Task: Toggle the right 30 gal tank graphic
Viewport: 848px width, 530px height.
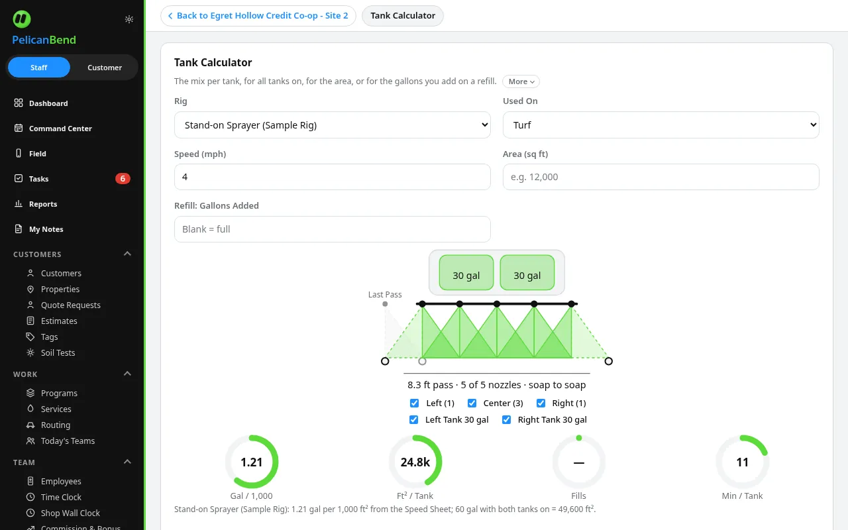Action: (x=527, y=272)
